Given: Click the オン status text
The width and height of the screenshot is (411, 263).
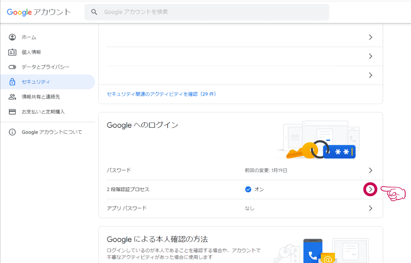Looking at the screenshot, I should click(259, 189).
